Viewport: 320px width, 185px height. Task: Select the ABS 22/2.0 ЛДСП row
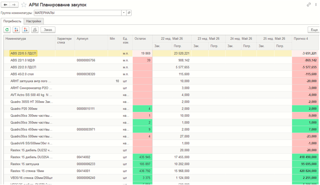coord(161,67)
